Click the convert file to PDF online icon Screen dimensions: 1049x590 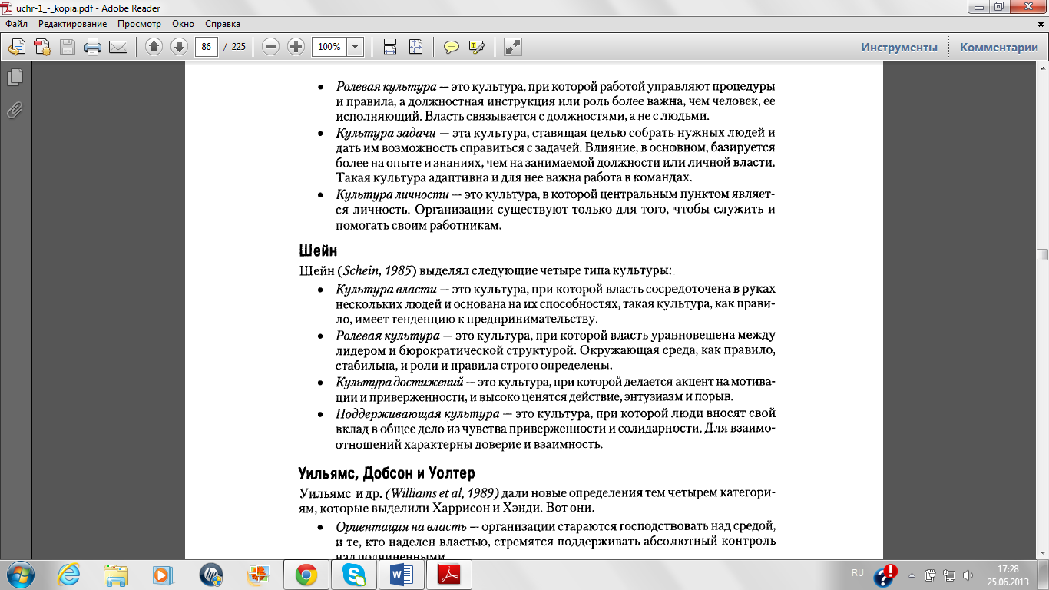click(17, 47)
